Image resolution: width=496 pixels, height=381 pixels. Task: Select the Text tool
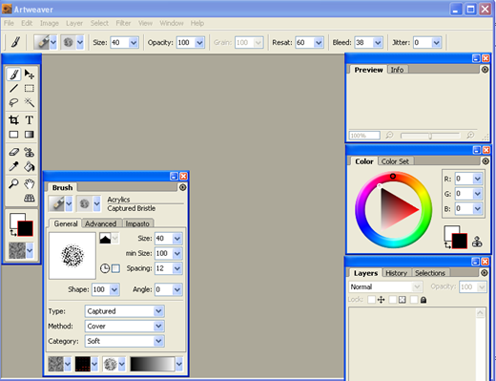(x=30, y=120)
